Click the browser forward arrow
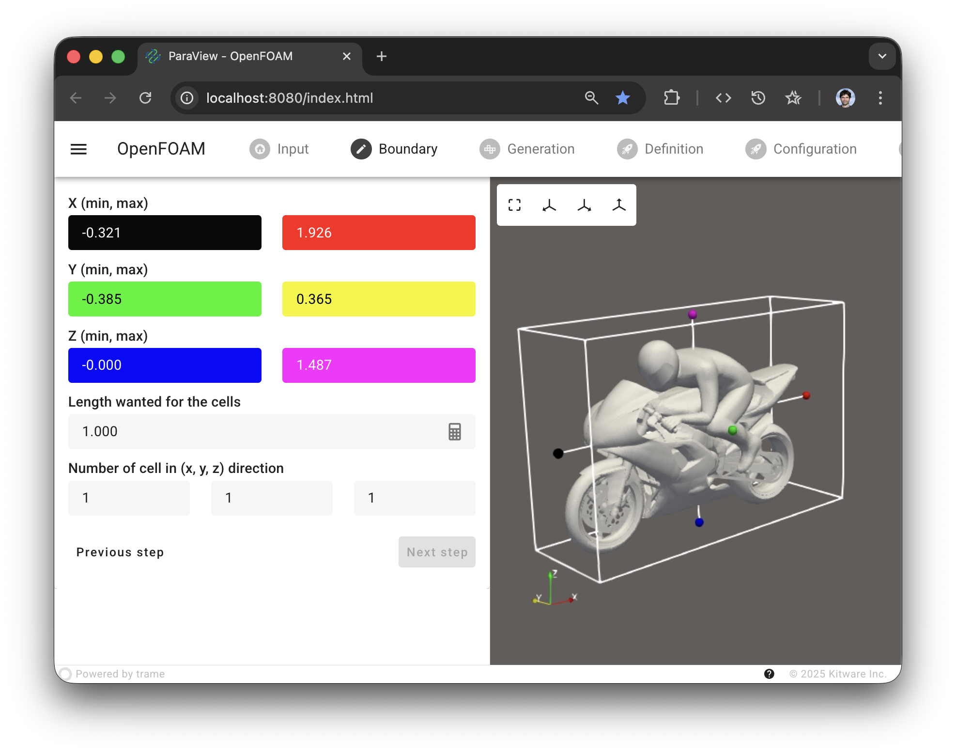The image size is (956, 755). (110, 98)
